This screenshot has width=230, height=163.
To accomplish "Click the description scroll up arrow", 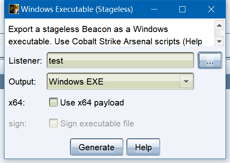I will pos(219,25).
